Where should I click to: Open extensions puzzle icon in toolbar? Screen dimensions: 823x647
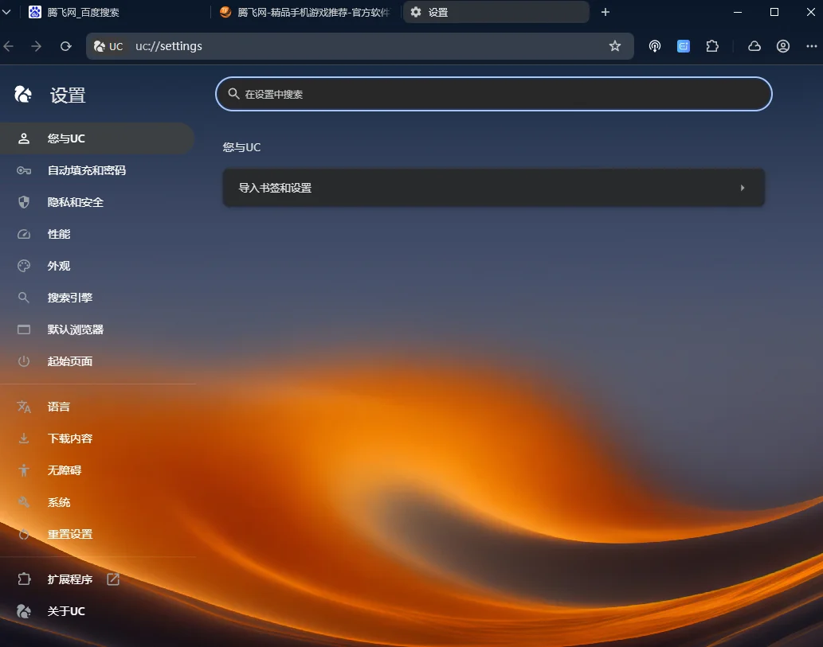coord(712,46)
